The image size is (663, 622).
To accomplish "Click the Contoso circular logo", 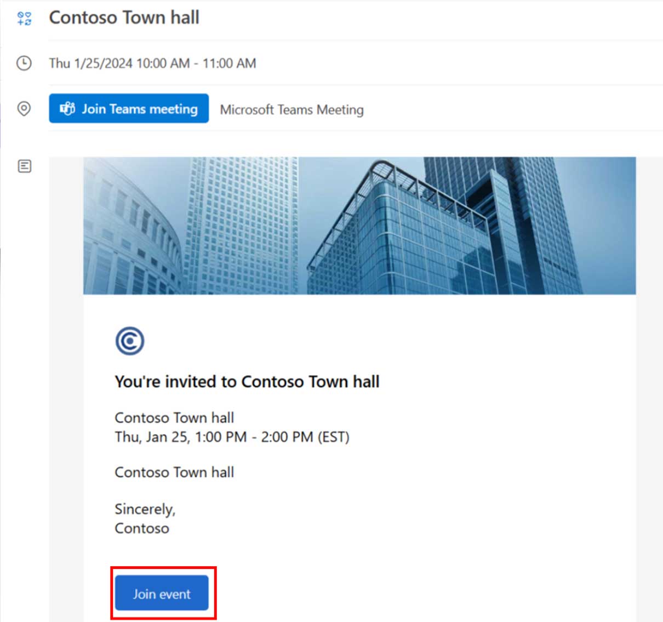I will [130, 341].
